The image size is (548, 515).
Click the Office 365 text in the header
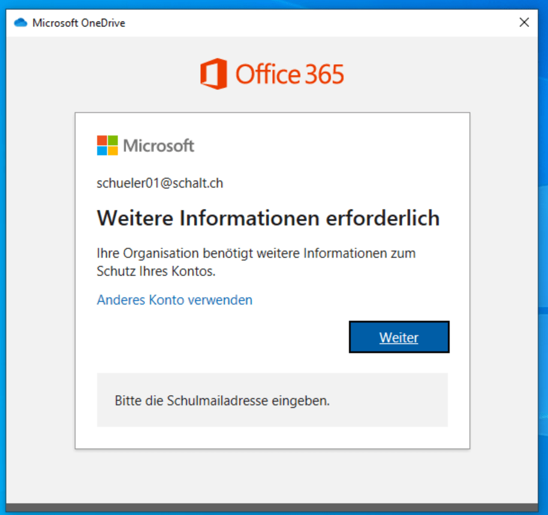[290, 74]
